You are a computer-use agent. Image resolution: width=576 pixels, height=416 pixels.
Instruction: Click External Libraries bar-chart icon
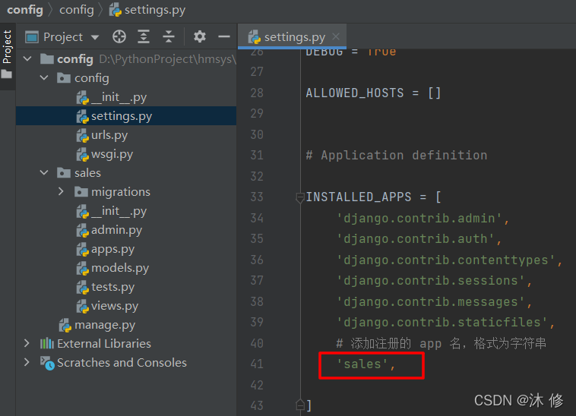(46, 343)
